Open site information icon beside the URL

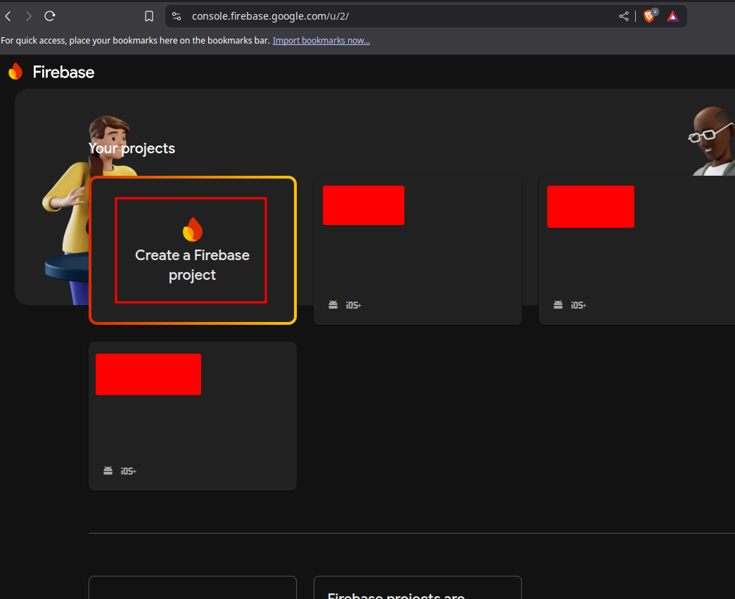177,16
